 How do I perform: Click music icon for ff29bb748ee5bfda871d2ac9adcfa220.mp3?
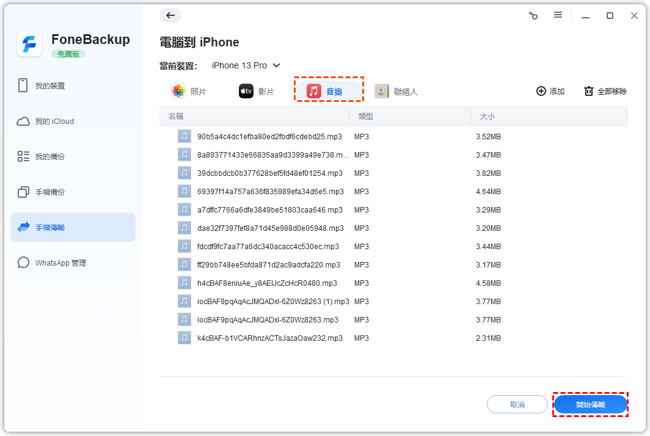pos(184,264)
